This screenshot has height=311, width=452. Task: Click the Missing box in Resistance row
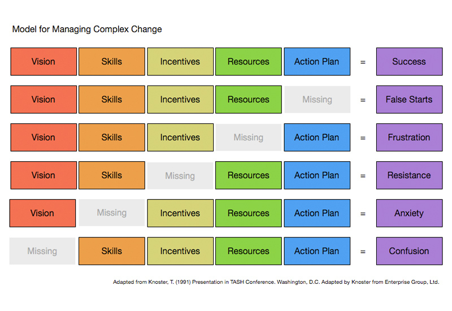[180, 176]
